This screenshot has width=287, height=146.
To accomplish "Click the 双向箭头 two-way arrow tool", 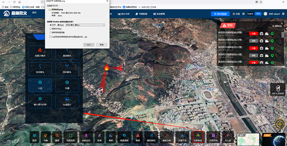I will [67, 69].
